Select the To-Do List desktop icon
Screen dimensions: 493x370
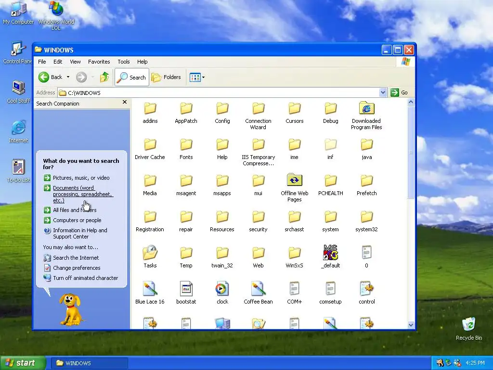point(18,171)
